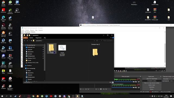Open Google Chrome desktop shortcut
Viewport: 174px width, 98px height.
[x=3, y=4]
